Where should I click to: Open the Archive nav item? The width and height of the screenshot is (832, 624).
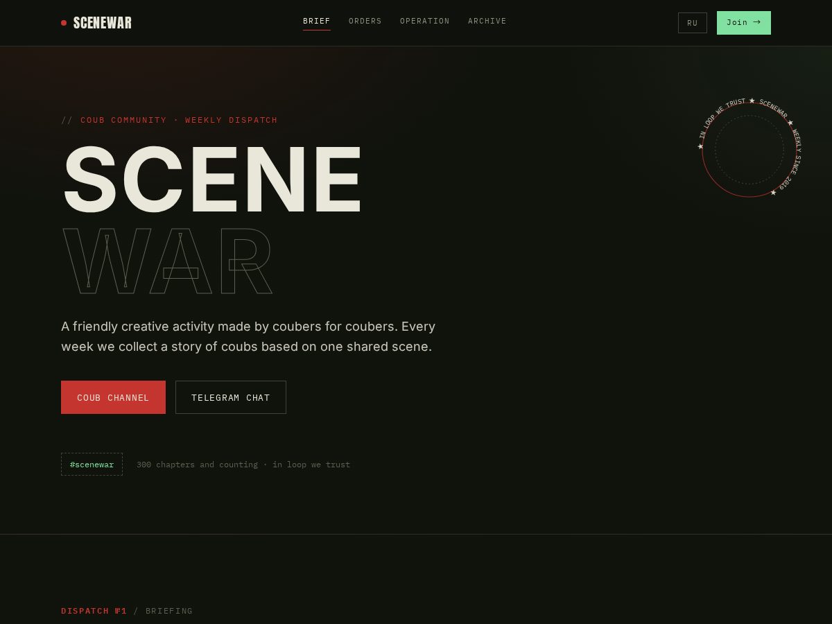487,21
